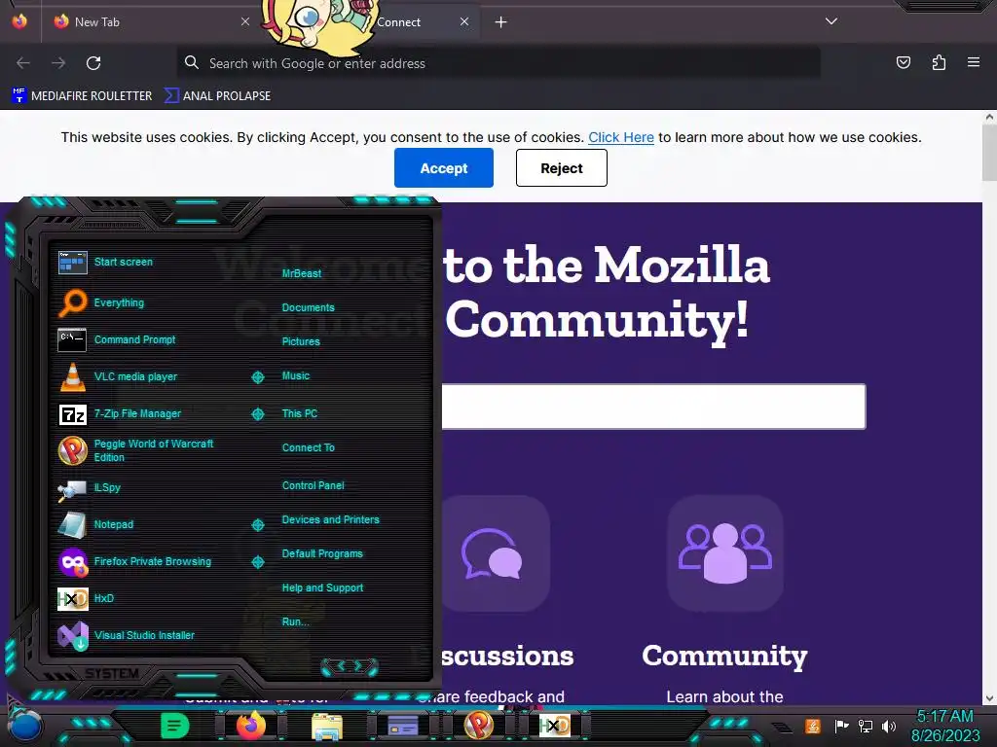Open File Explorer from taskbar
Viewport: 997px width, 747px height.
point(327,726)
